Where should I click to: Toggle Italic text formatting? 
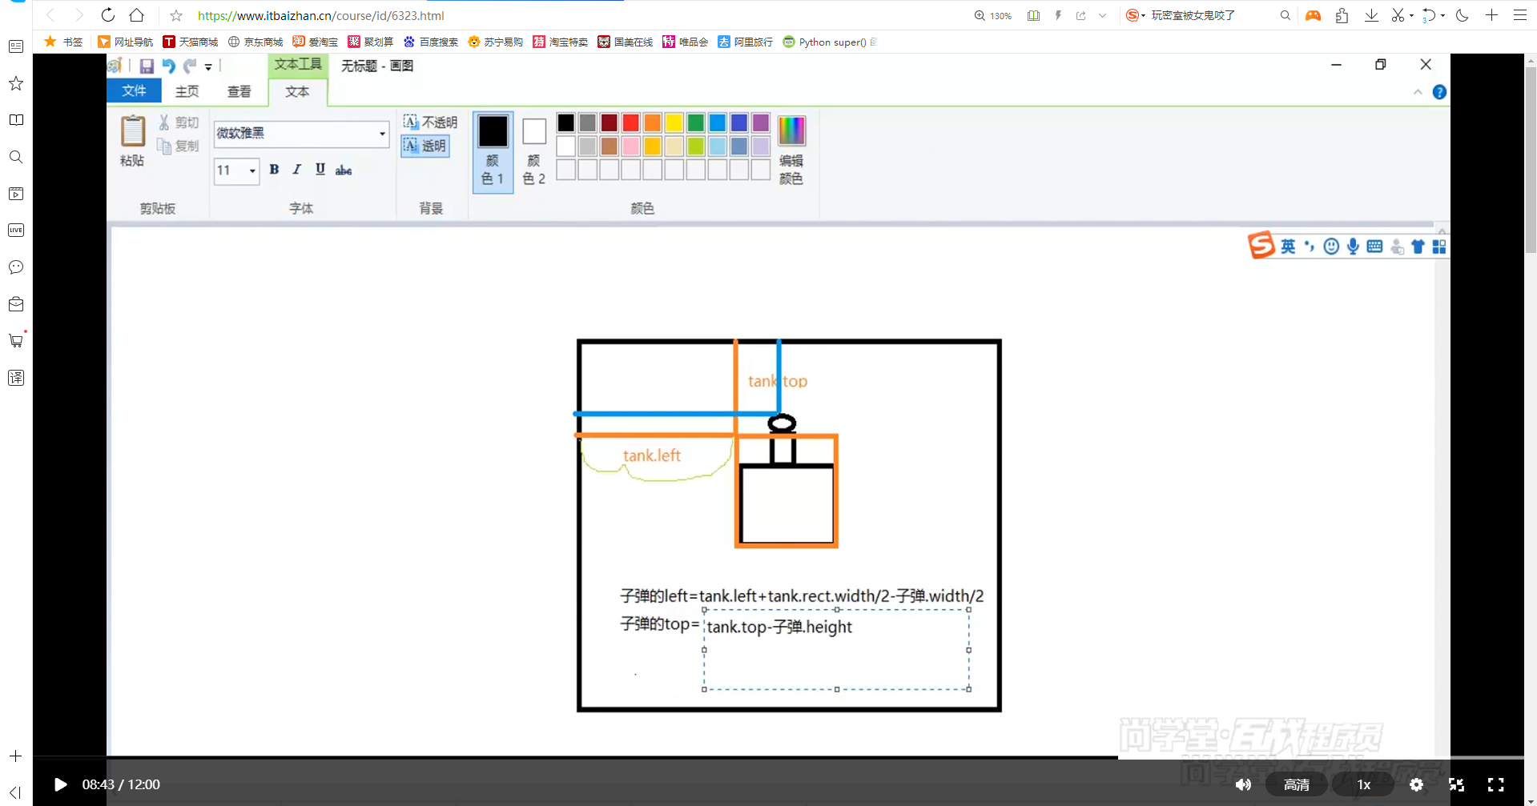(297, 170)
